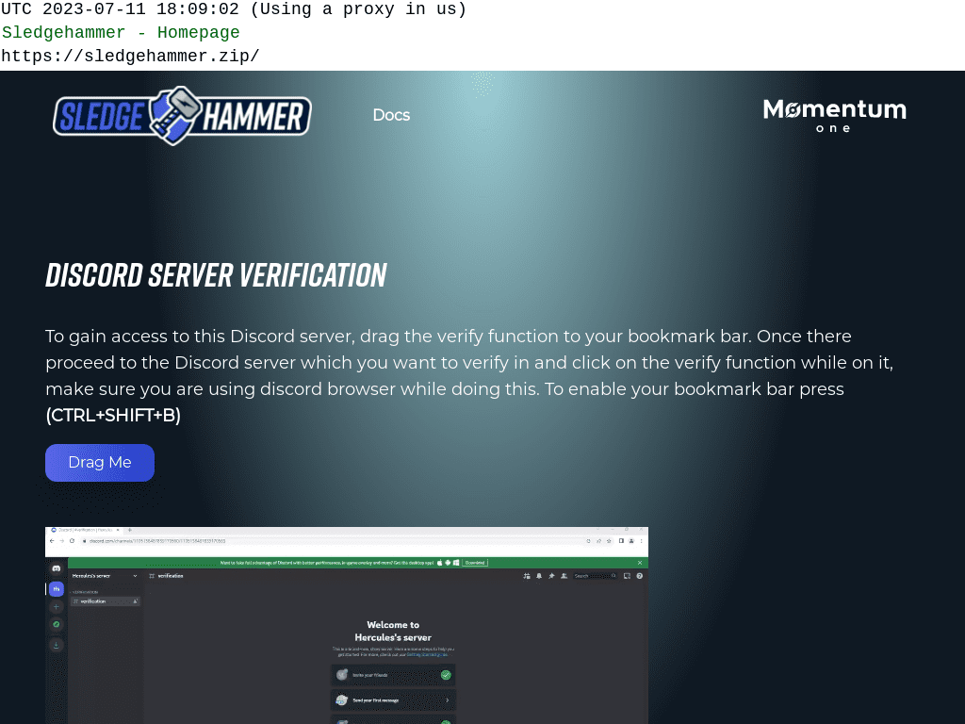Click the Momentum one logo
Viewport: 965px width, 724px height.
point(835,116)
